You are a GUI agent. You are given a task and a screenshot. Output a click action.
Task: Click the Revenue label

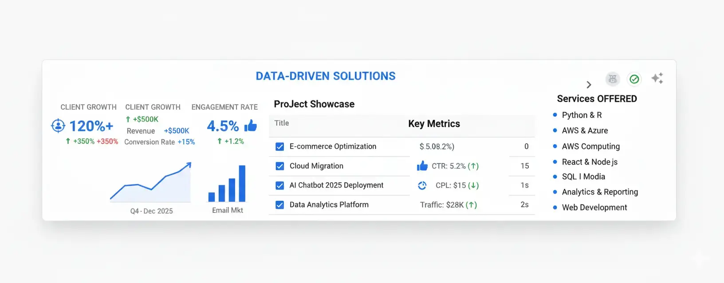[x=141, y=131]
